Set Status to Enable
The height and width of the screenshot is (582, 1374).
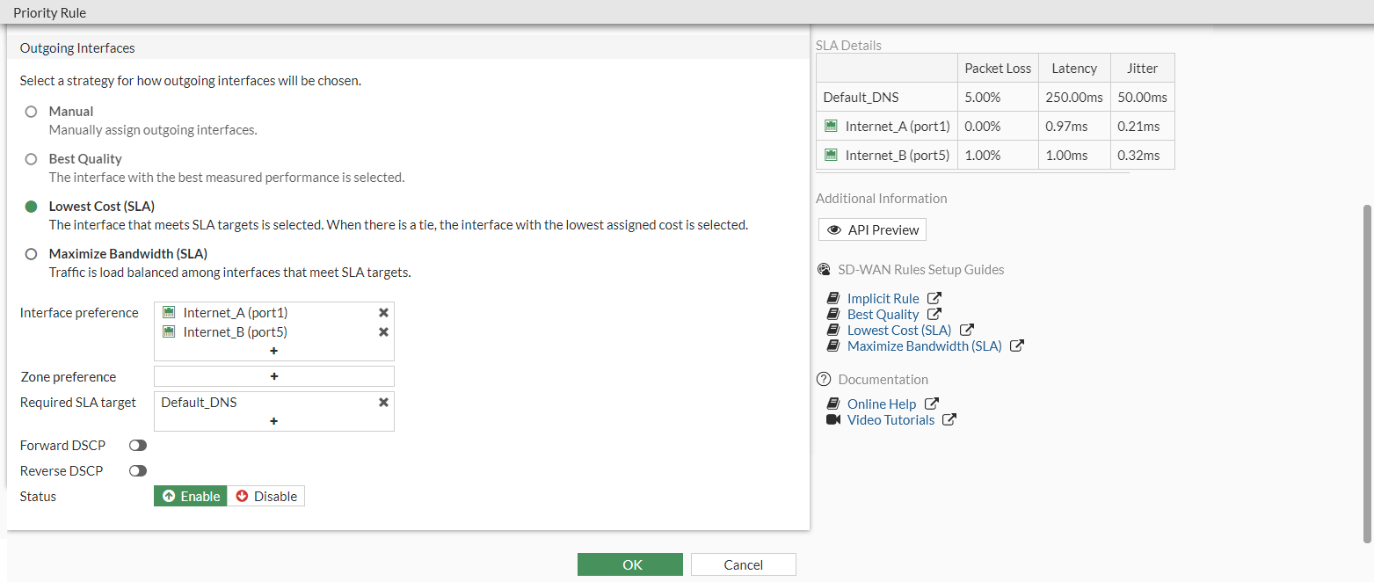tap(191, 497)
